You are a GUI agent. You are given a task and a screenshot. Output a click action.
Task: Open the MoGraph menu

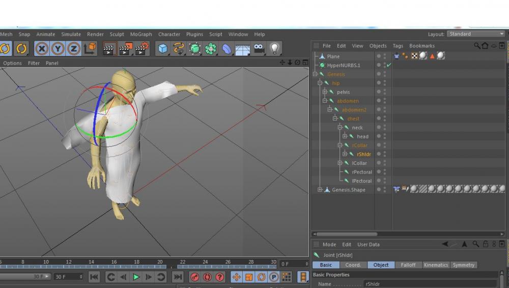tap(141, 34)
